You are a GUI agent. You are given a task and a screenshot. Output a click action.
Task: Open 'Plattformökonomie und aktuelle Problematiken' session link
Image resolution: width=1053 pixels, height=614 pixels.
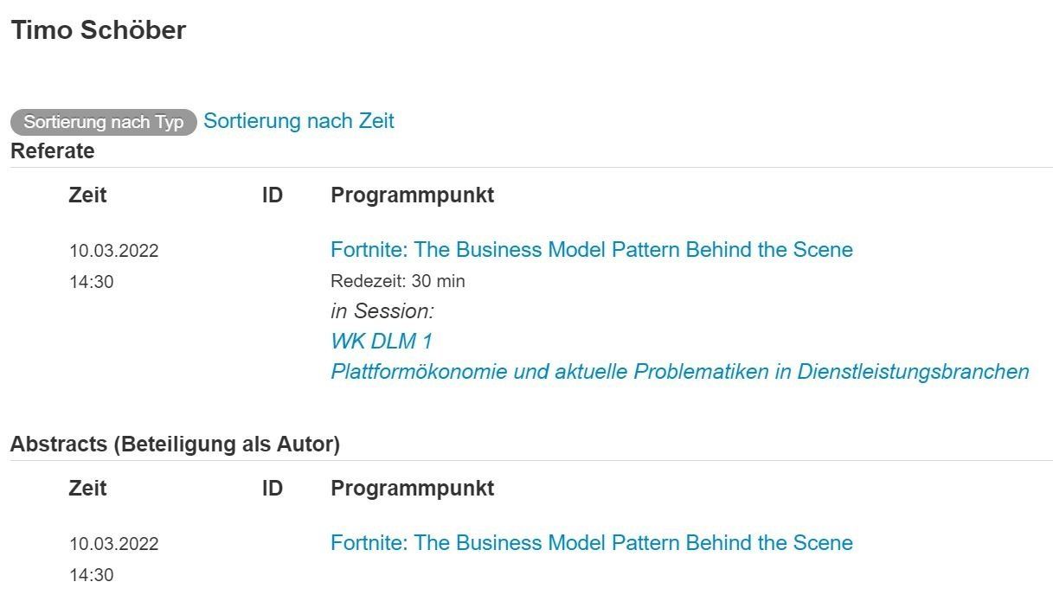tap(679, 372)
